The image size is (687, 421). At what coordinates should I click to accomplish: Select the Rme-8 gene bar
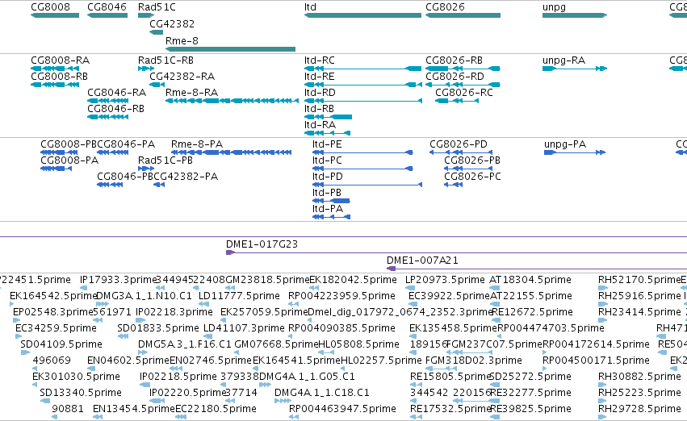point(230,49)
